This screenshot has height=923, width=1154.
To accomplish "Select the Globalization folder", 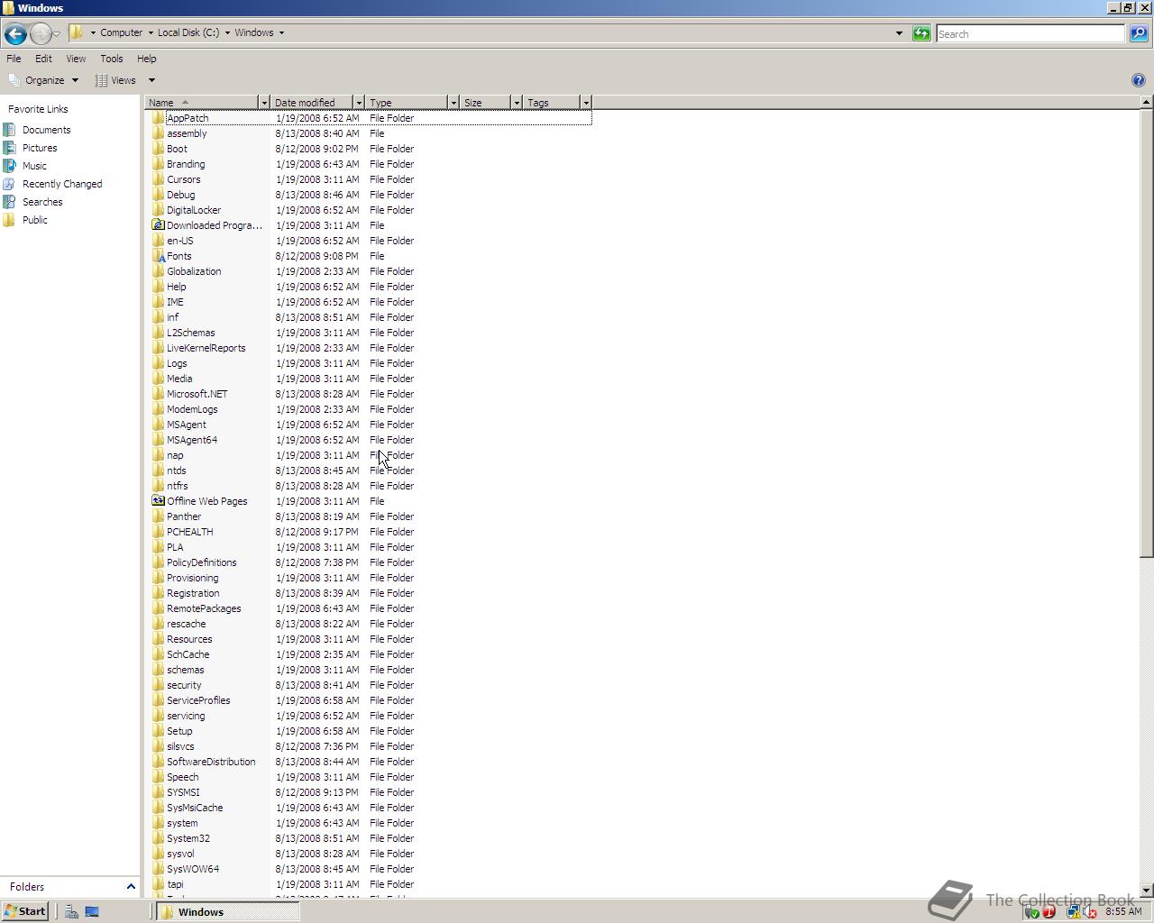I will [x=194, y=271].
